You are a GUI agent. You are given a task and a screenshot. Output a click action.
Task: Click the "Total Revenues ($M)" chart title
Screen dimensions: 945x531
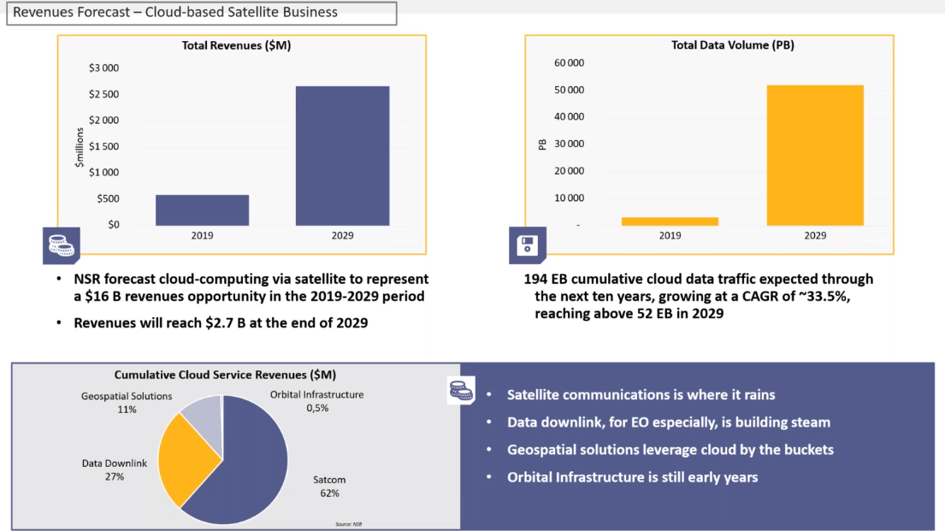point(237,46)
